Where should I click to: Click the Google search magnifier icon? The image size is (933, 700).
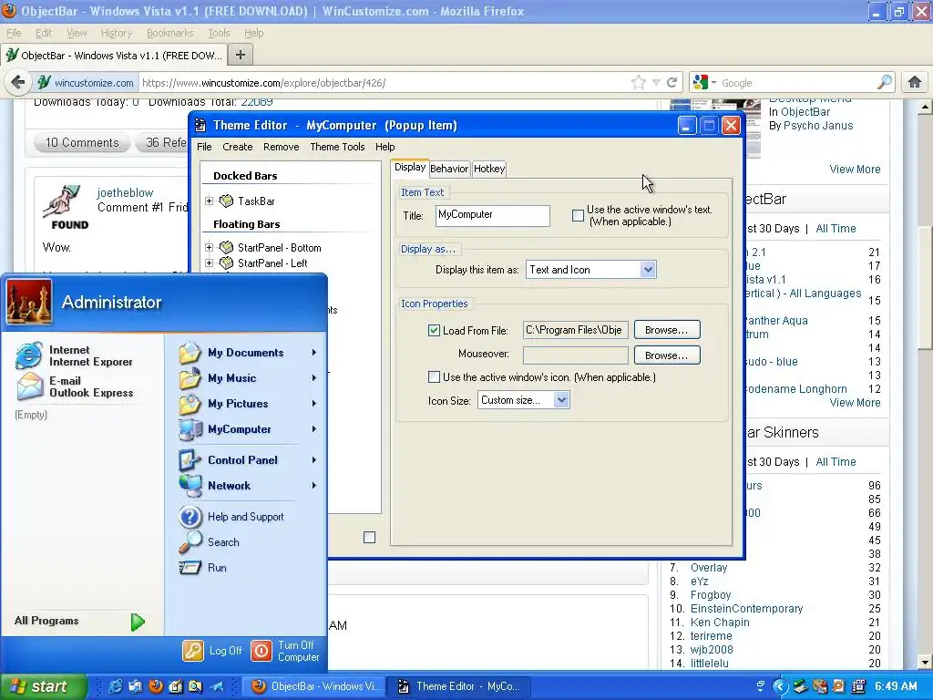pos(885,82)
